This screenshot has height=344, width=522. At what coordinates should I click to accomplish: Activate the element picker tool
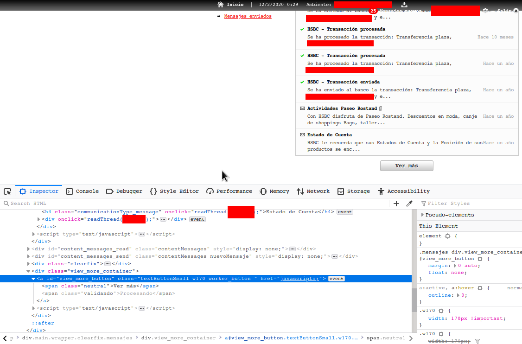coord(7,191)
